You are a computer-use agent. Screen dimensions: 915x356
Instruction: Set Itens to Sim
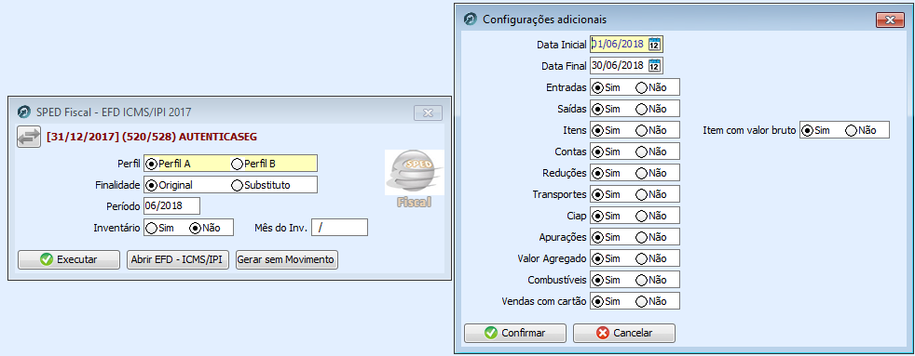tap(606, 130)
